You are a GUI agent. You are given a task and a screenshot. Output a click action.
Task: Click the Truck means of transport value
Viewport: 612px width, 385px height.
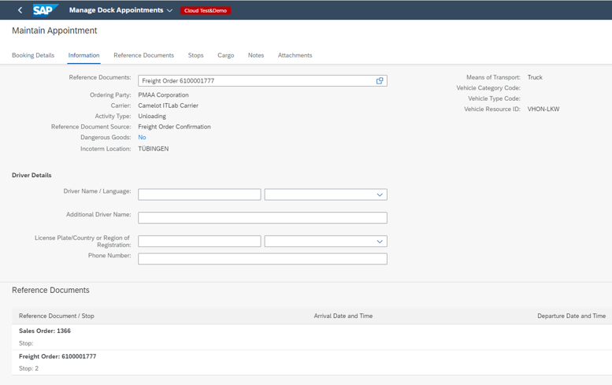(535, 77)
